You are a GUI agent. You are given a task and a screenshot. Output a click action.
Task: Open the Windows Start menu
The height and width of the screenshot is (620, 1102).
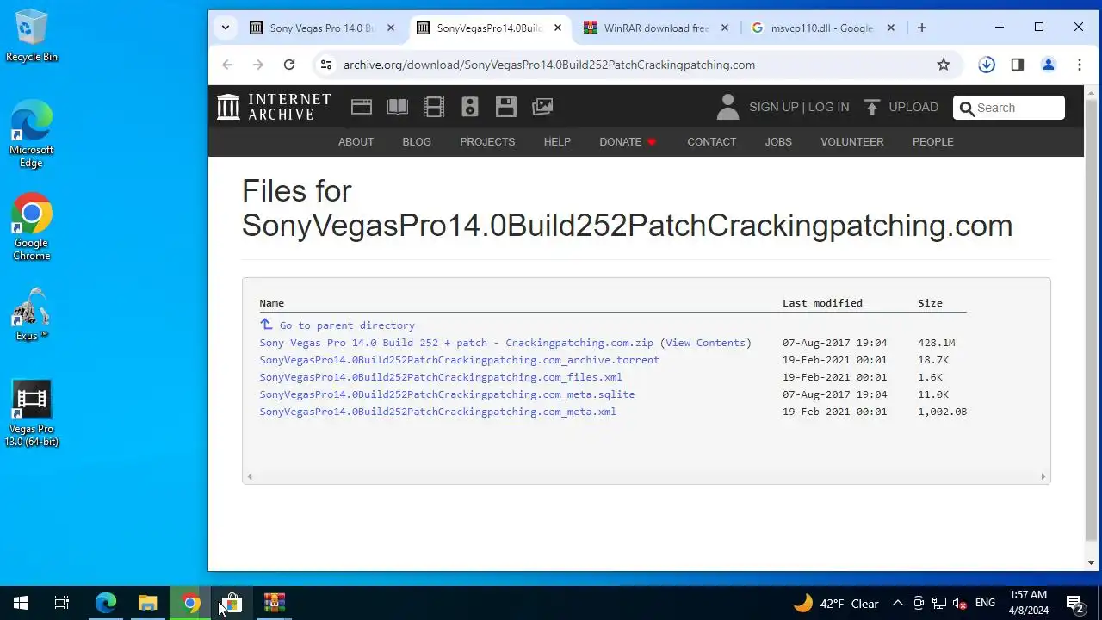(21, 603)
